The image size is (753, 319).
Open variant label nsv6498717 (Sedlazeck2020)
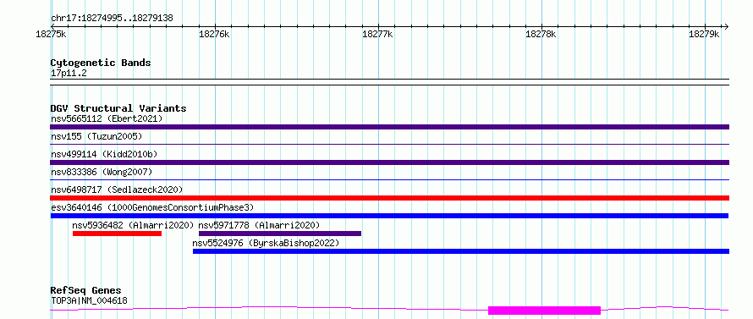[x=117, y=190]
